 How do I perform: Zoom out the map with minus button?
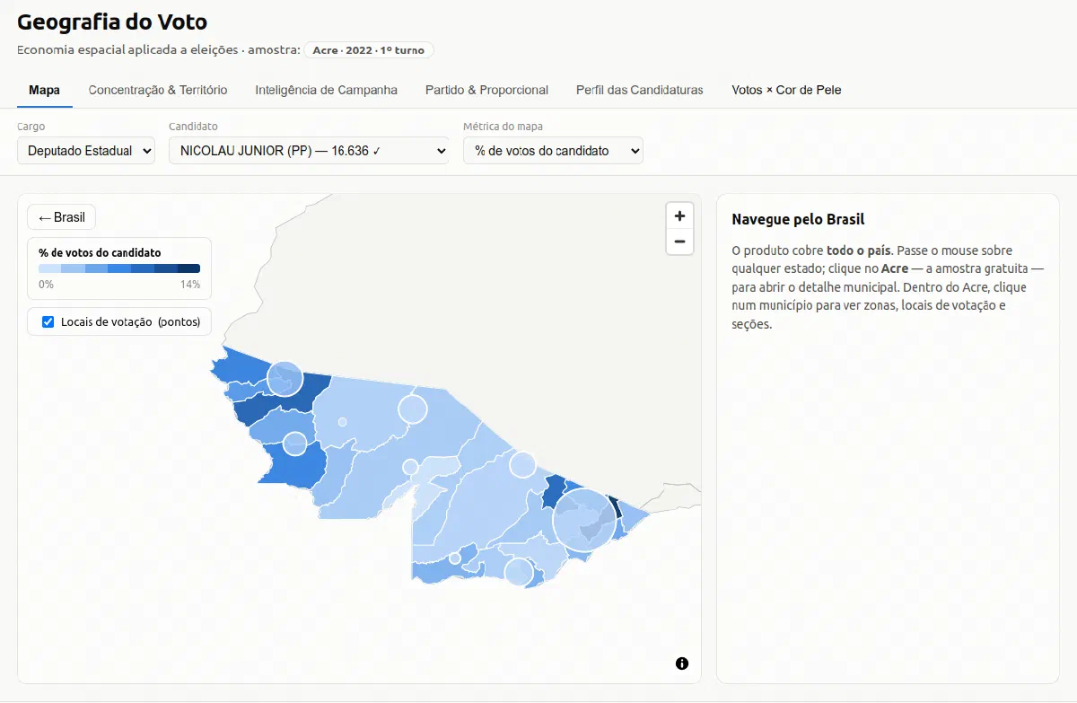point(679,242)
